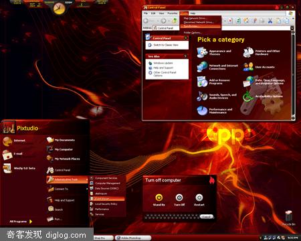Click the green Up folder toolbar icon
The image size is (301, 241).
(175, 21)
